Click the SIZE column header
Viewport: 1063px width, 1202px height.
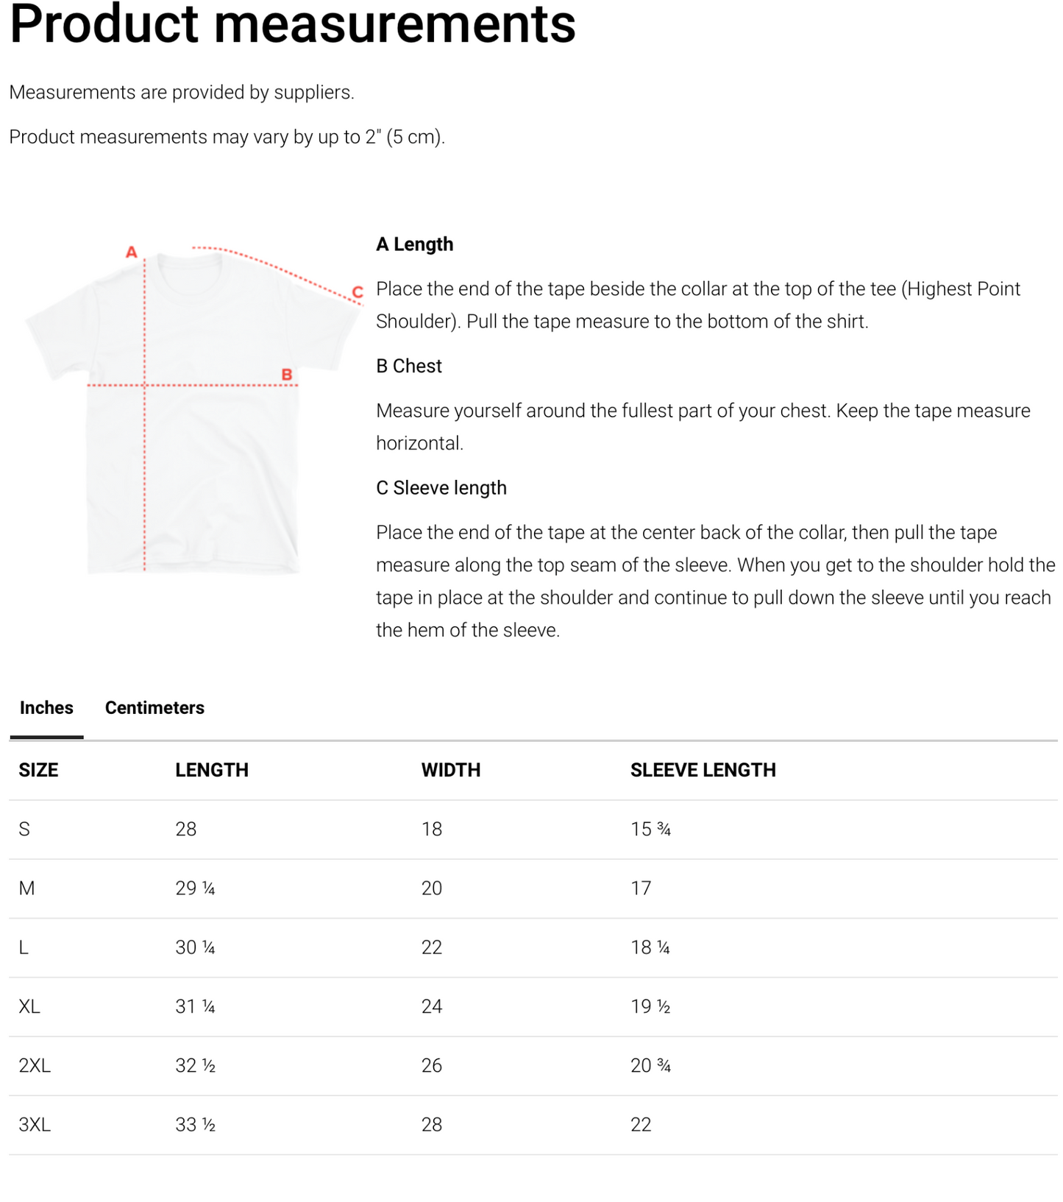pos(38,770)
